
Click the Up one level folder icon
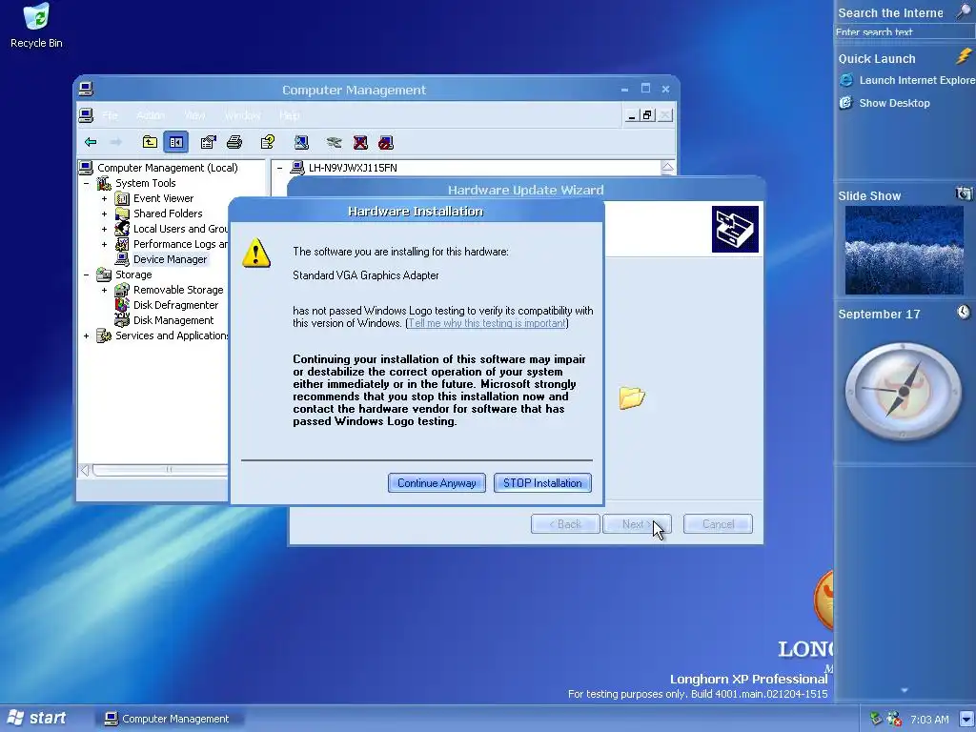[x=150, y=143]
